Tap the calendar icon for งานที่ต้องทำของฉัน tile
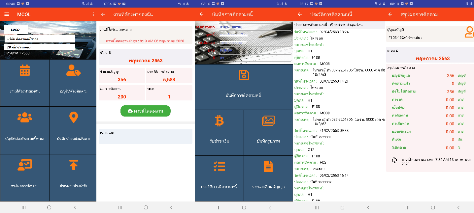 [25, 70]
